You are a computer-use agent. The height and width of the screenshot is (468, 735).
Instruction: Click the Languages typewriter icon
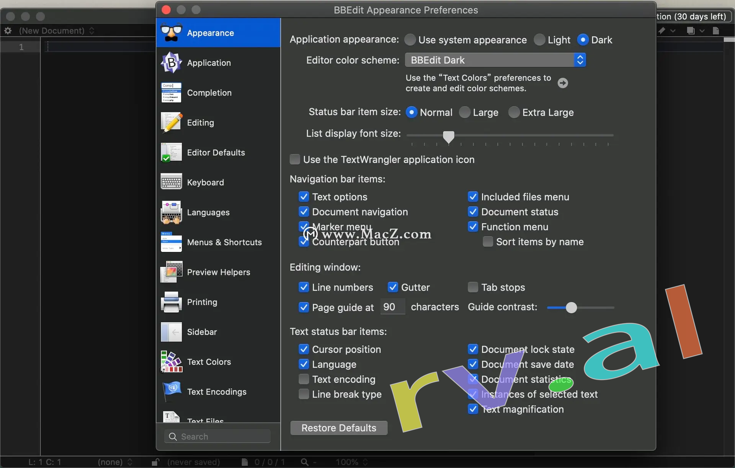pos(171,212)
